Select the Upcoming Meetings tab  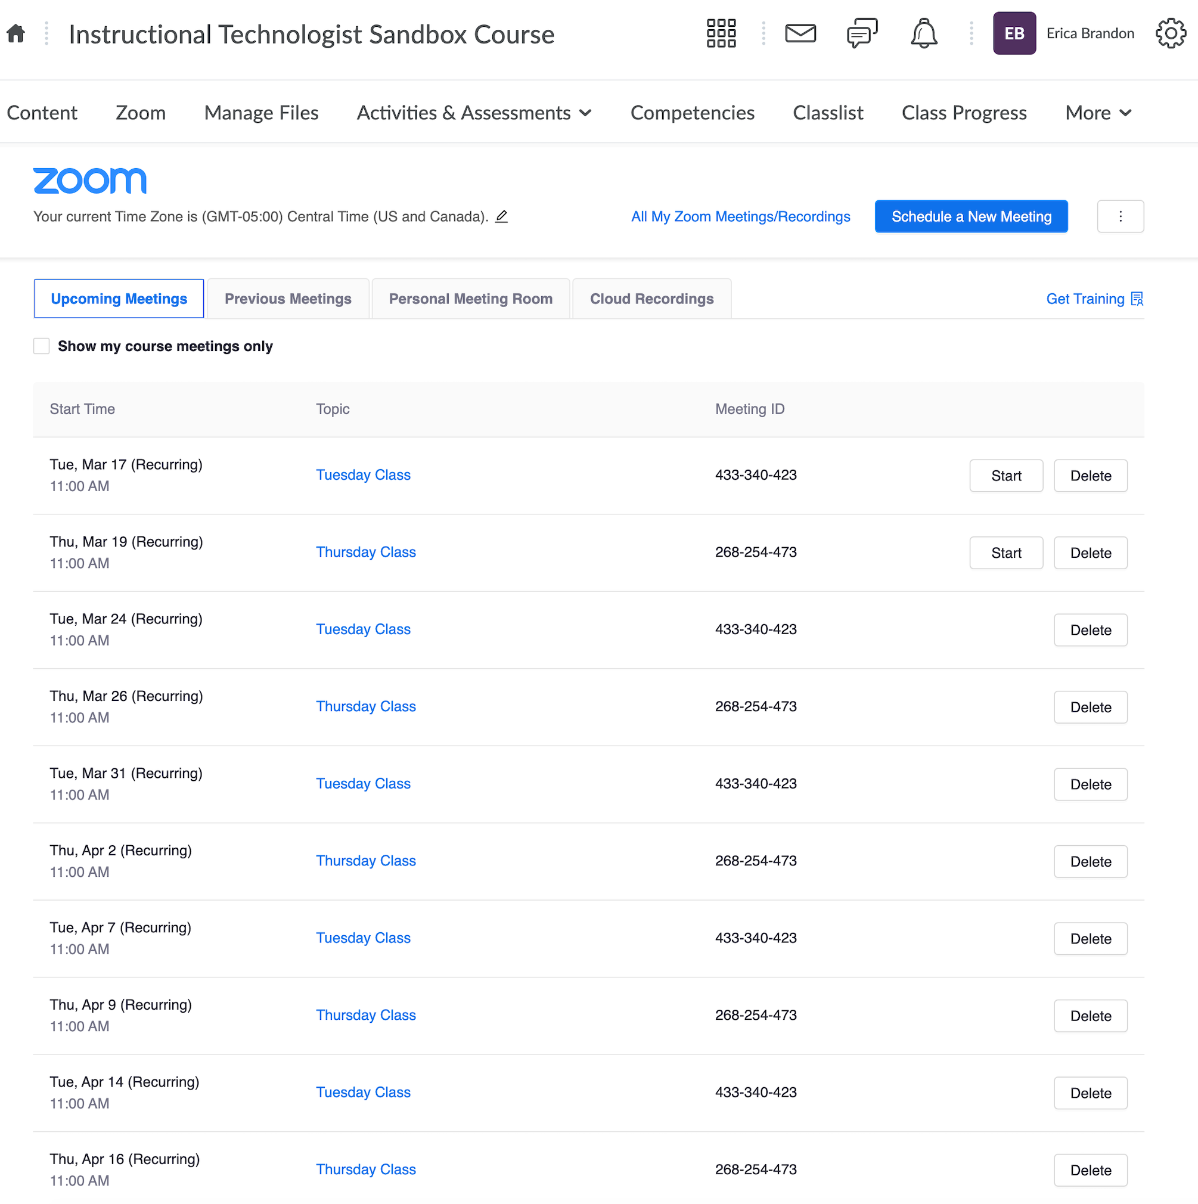click(119, 299)
